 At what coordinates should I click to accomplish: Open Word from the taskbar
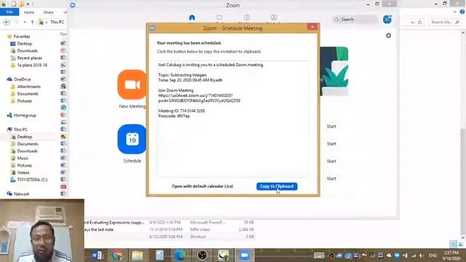coord(97,255)
